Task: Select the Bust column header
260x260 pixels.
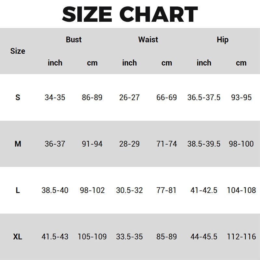Action: point(74,40)
